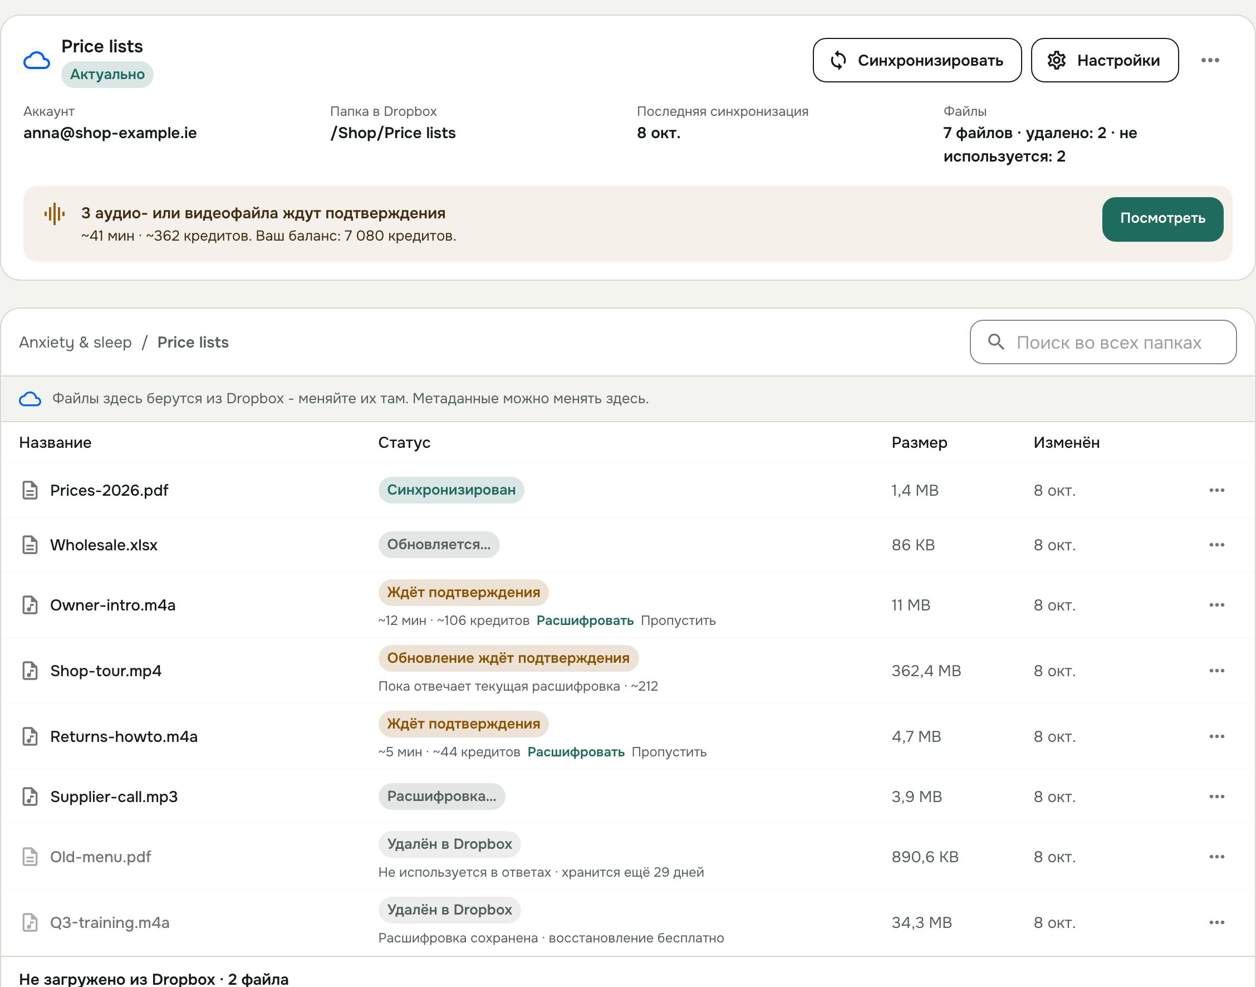The width and height of the screenshot is (1256, 987).
Task: Click Пропустить for Owner-intro.m4a
Action: coord(678,620)
